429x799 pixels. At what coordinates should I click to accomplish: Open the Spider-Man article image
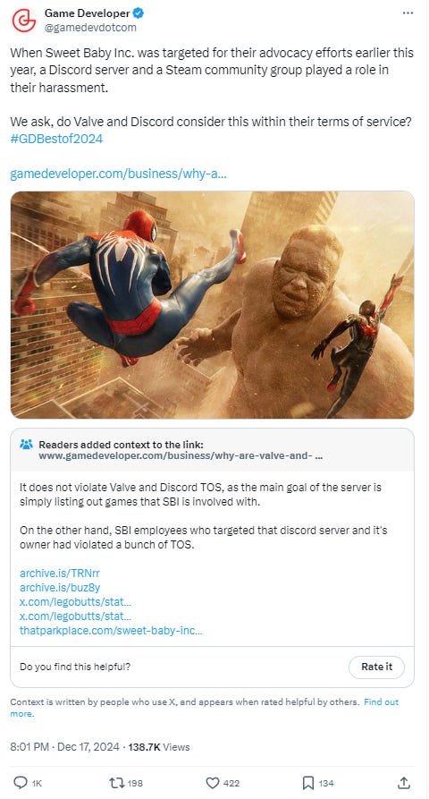click(212, 305)
